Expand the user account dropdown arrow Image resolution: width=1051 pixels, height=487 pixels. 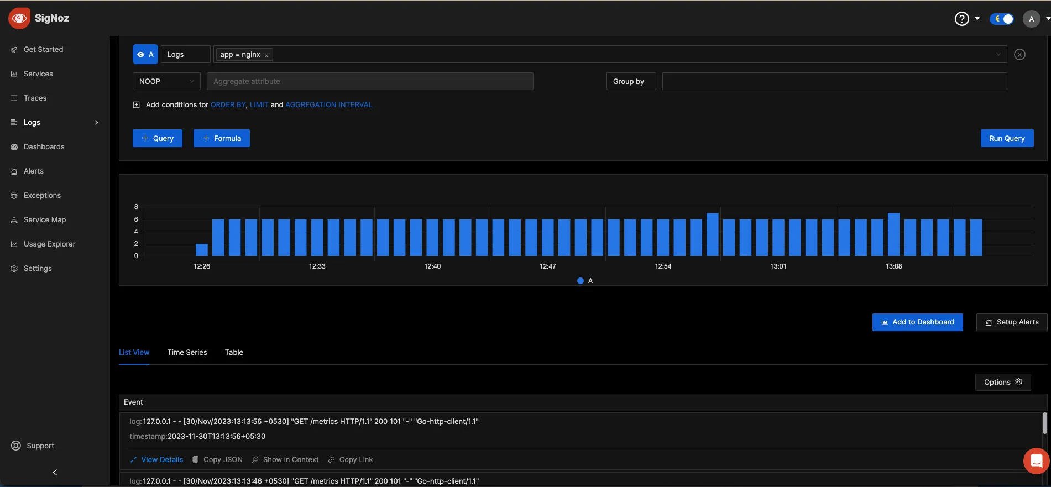(1048, 19)
